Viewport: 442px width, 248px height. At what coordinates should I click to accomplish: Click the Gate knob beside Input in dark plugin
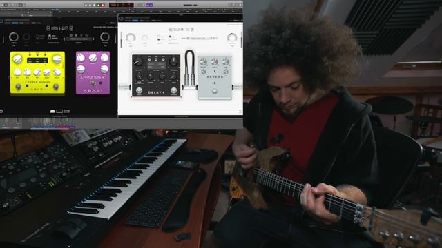(x=26, y=37)
